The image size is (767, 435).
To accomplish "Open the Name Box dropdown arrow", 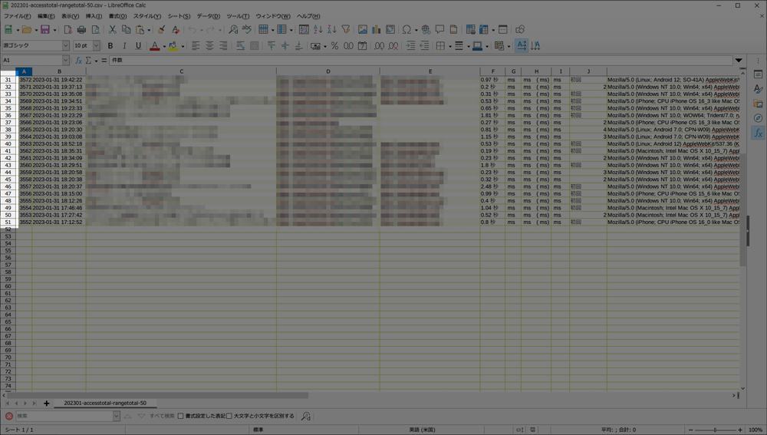I will (x=65, y=60).
